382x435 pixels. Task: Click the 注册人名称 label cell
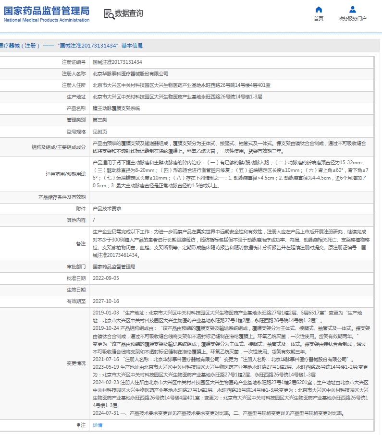[x=44, y=74]
